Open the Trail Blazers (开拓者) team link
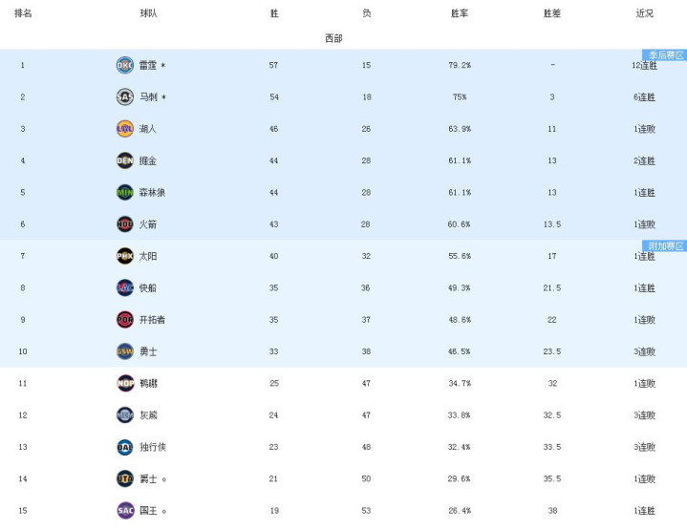Screen dimensions: 687x530 152,320
